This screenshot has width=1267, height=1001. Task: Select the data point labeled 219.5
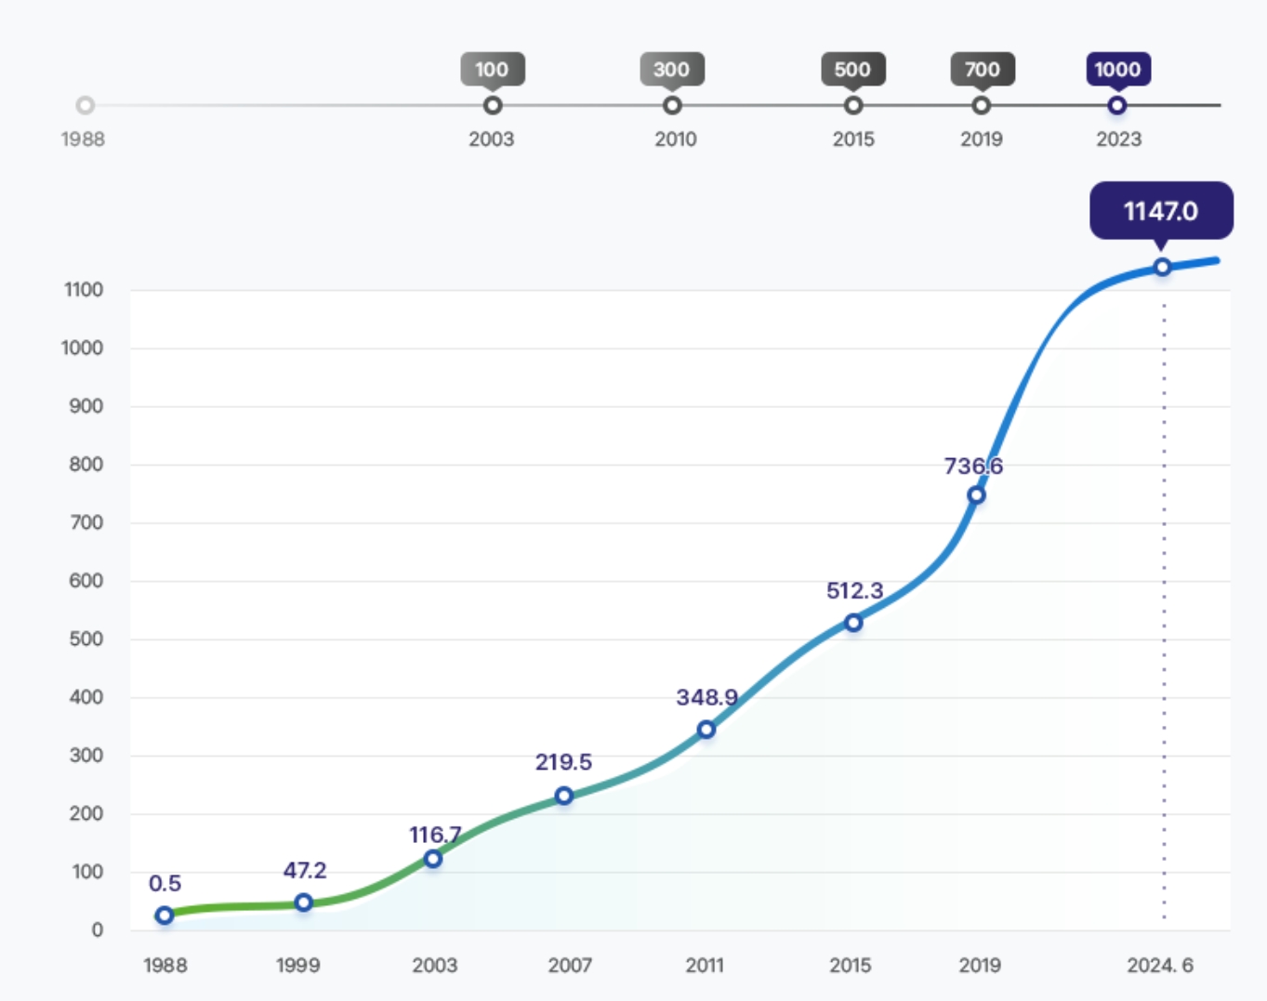[x=564, y=796]
